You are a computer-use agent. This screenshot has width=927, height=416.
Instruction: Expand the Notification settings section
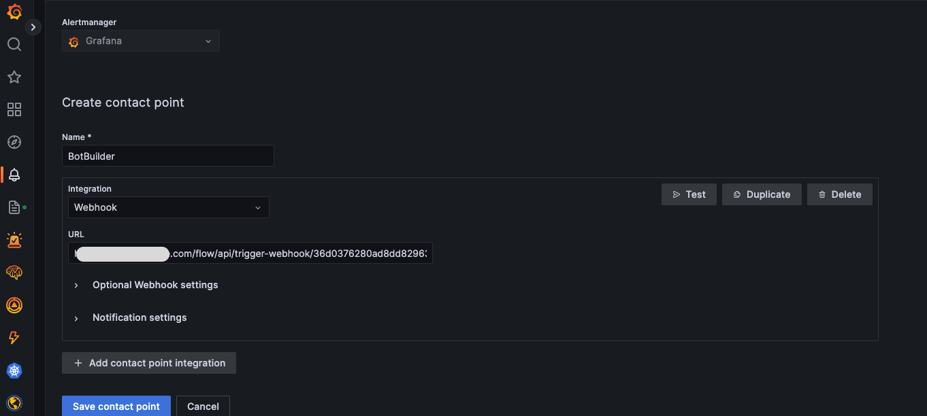pos(140,317)
